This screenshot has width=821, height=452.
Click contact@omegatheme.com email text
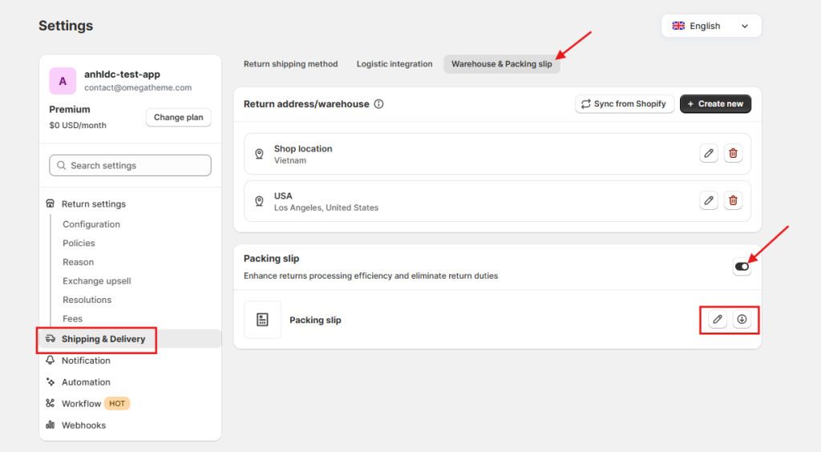coord(138,88)
